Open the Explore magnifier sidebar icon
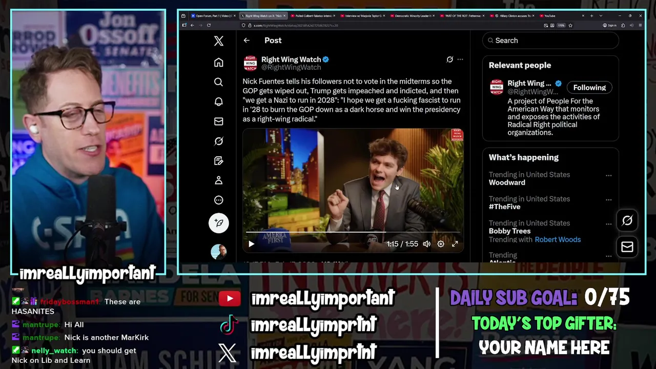 tap(219, 82)
